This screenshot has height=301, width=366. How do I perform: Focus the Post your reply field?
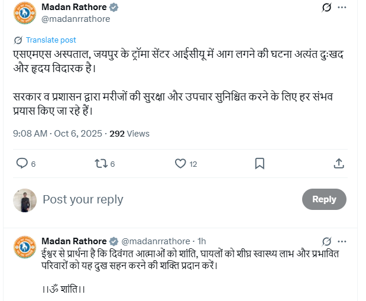click(166, 199)
